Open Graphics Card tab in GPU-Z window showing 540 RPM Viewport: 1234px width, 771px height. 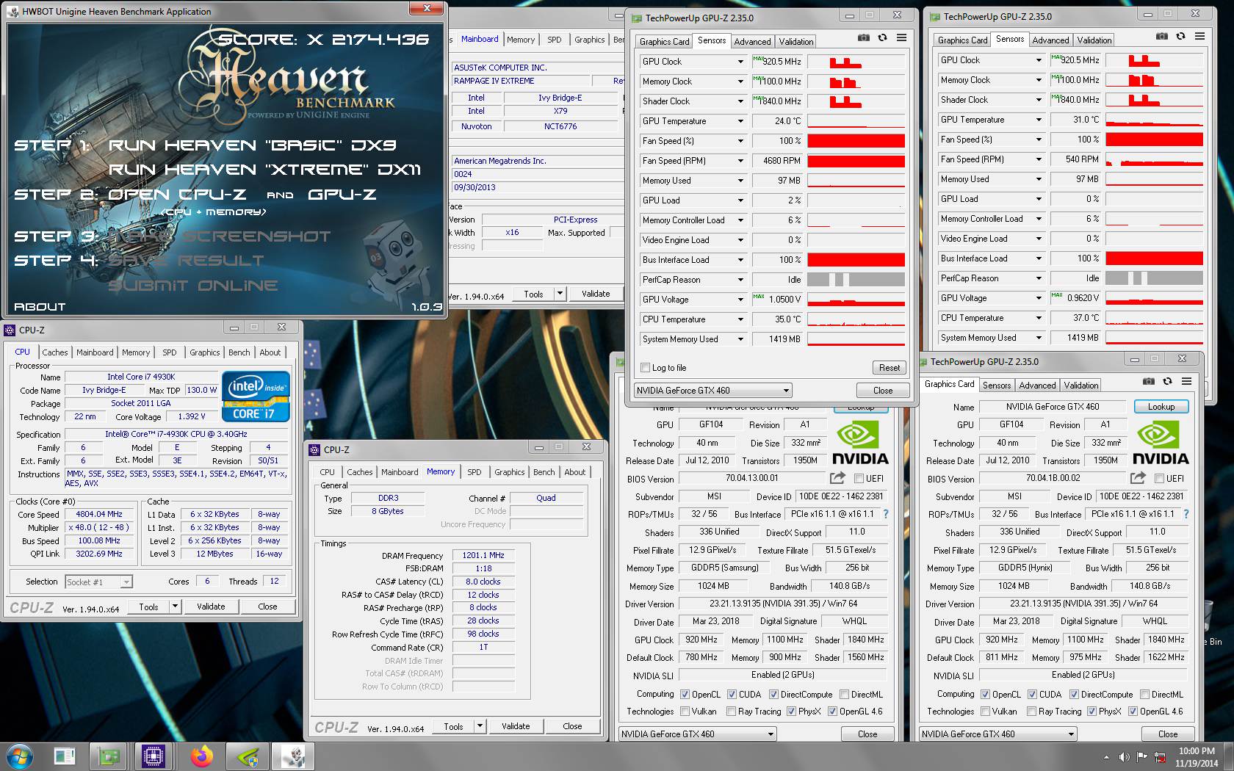(x=962, y=40)
